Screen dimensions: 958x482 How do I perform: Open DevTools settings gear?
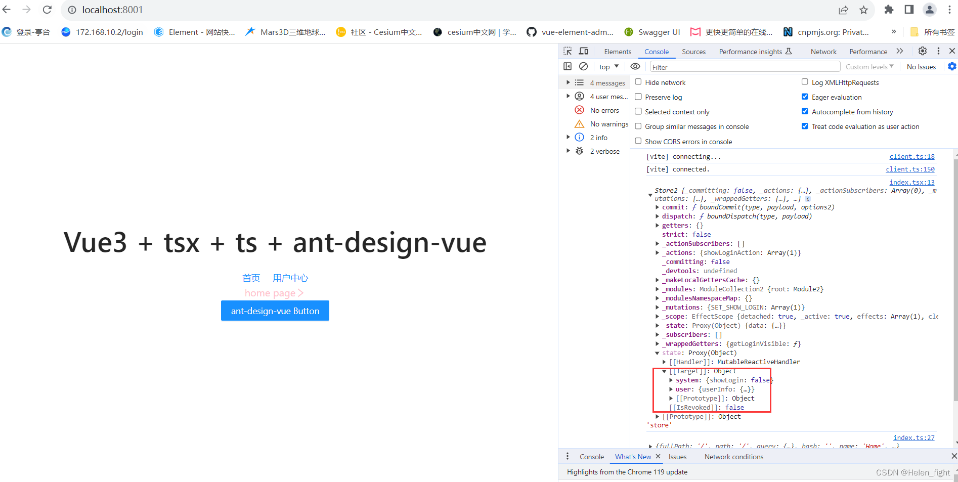point(923,51)
